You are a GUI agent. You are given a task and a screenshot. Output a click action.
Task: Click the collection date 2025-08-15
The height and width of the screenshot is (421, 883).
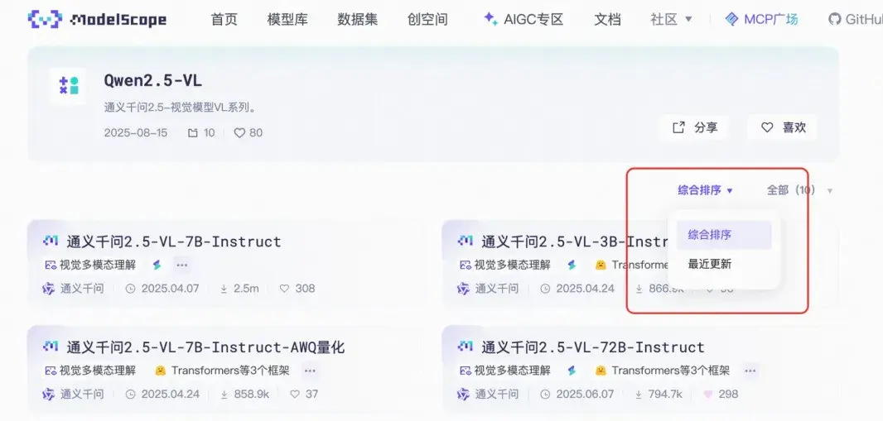coord(136,133)
